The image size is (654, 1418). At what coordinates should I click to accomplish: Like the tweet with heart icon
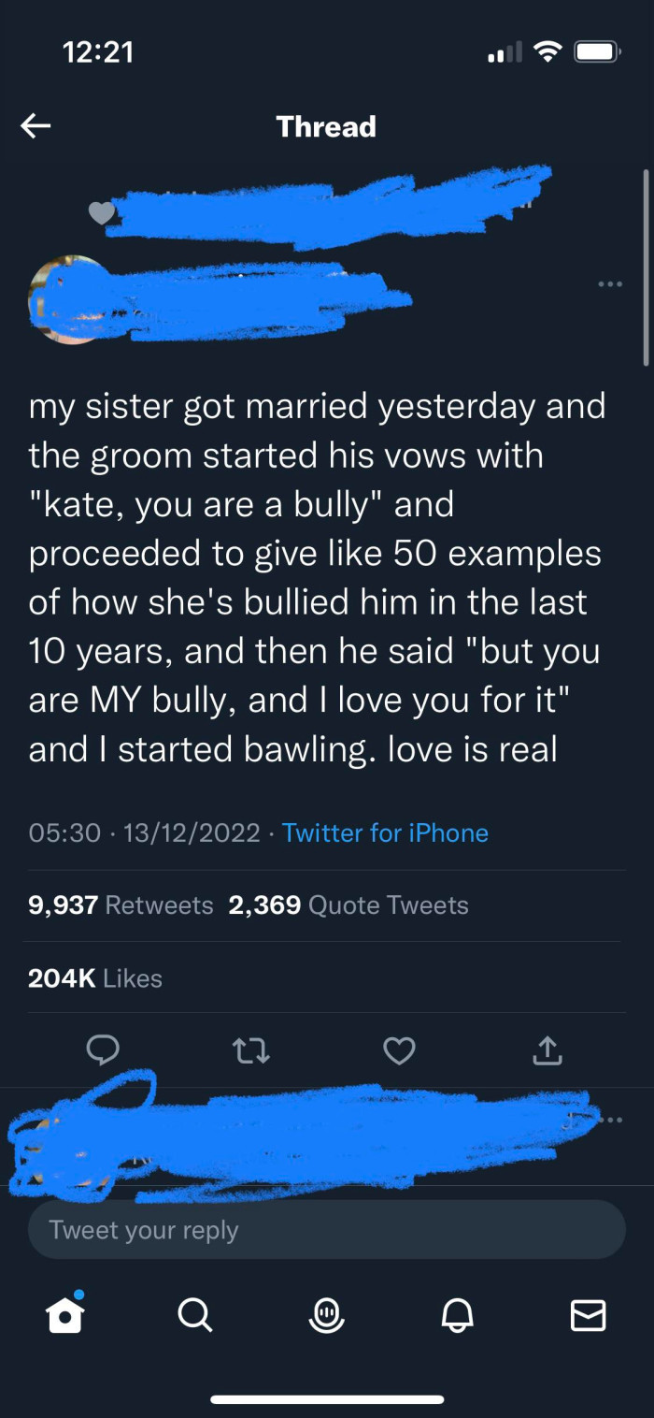[399, 1051]
